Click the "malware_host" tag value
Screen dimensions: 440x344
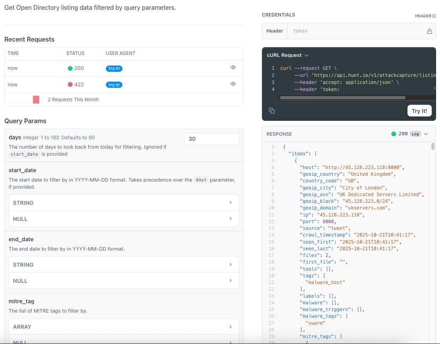point(325,282)
